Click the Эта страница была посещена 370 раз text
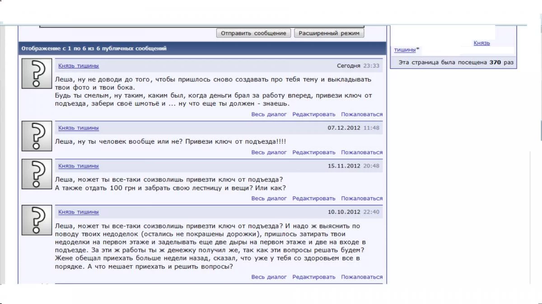This screenshot has height=304, width=542. [457, 63]
